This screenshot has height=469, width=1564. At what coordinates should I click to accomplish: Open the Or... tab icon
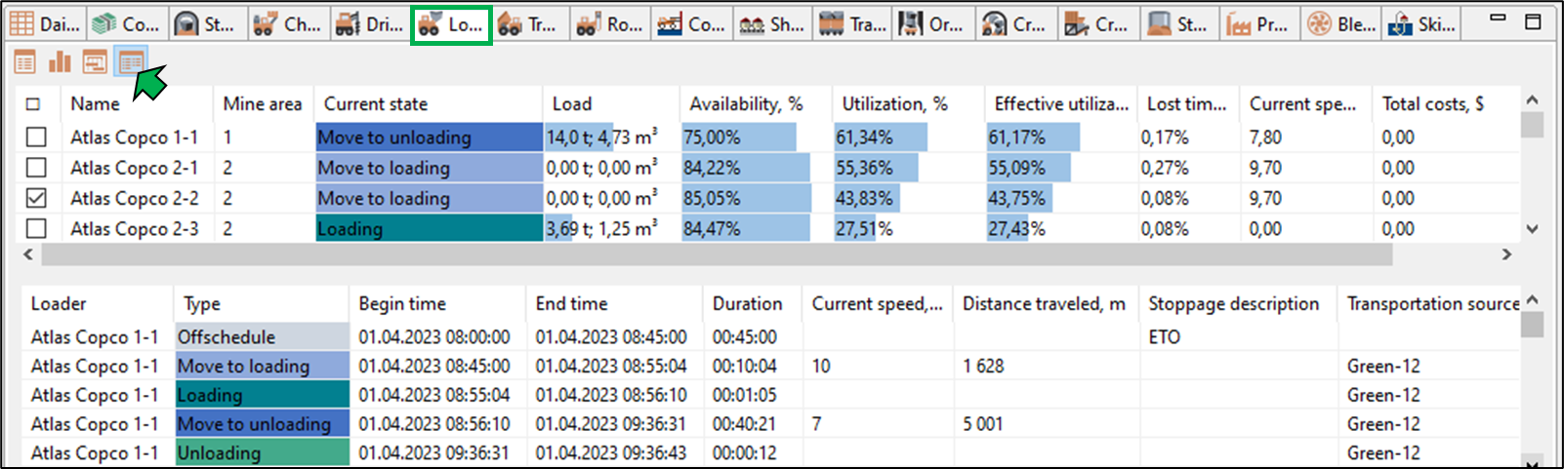coord(931,23)
